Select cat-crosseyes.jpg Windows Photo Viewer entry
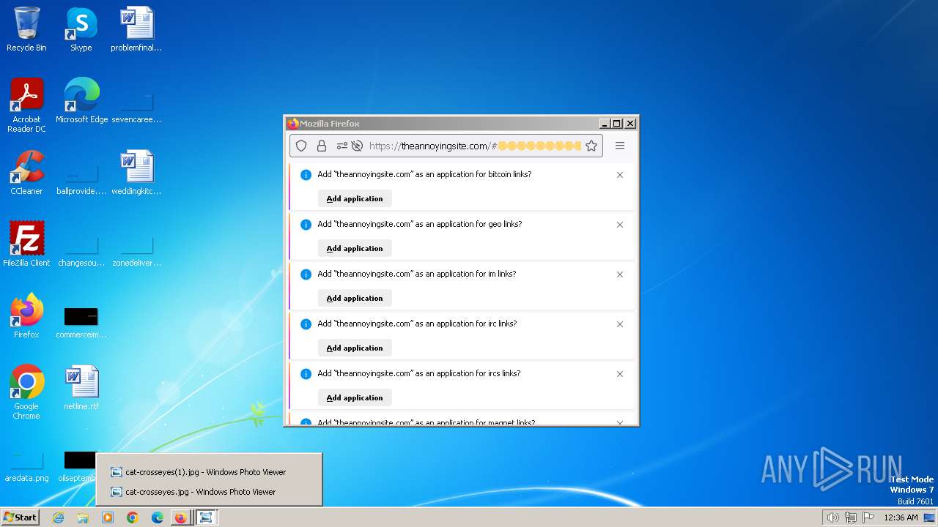Screen dimensions: 938x527 pyautogui.click(x=209, y=492)
